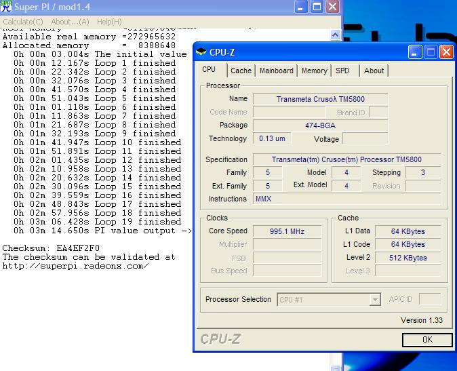Minimize the CPU-Z window
This screenshot has width=457, height=371.
click(415, 52)
